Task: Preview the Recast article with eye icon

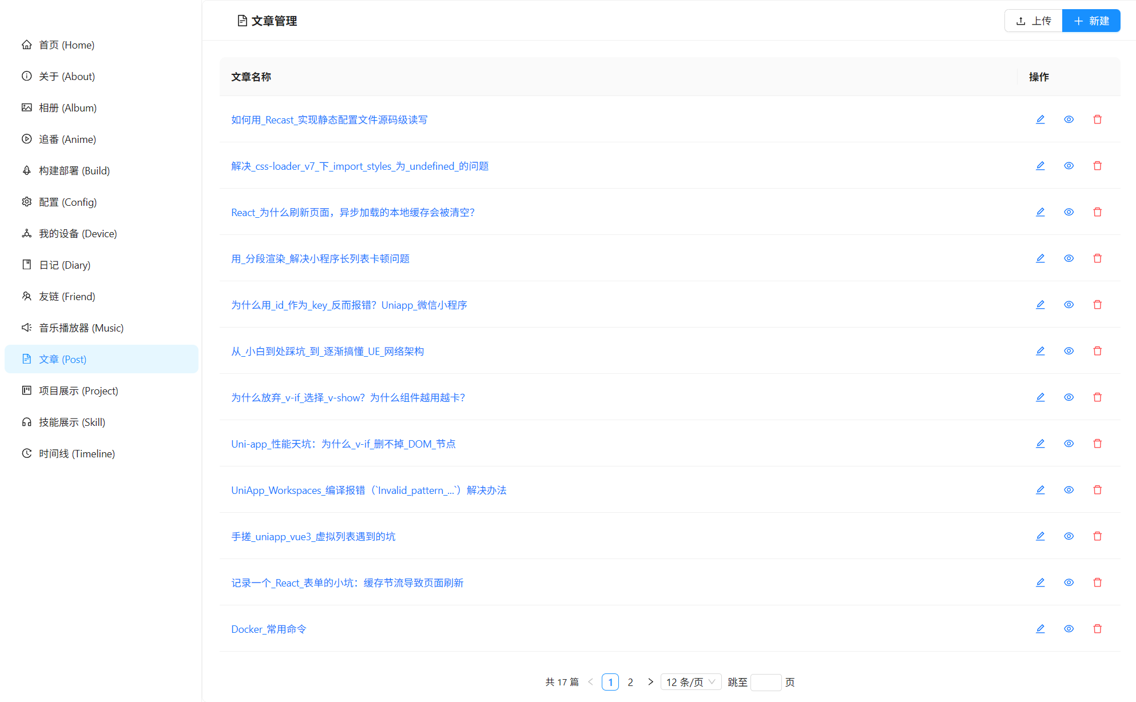Action: [1069, 119]
